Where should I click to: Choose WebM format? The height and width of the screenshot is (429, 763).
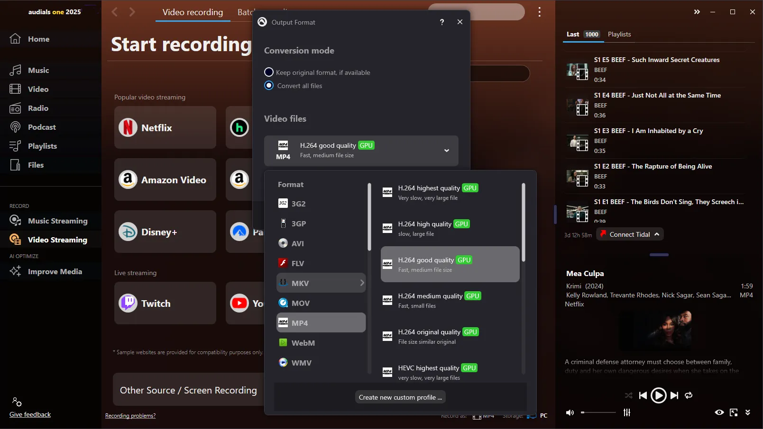tap(321, 343)
